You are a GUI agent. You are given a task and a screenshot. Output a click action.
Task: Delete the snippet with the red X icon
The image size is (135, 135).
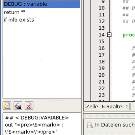[x=29, y=106]
